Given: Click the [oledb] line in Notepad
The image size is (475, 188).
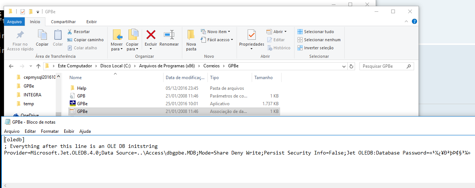Looking at the screenshot, I should pyautogui.click(x=14, y=139).
